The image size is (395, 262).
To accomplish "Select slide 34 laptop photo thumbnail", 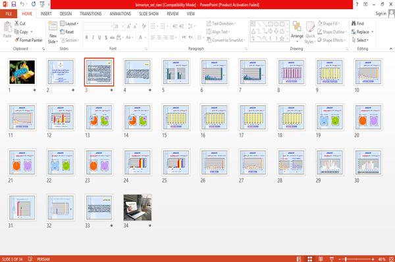I will pos(138,207).
